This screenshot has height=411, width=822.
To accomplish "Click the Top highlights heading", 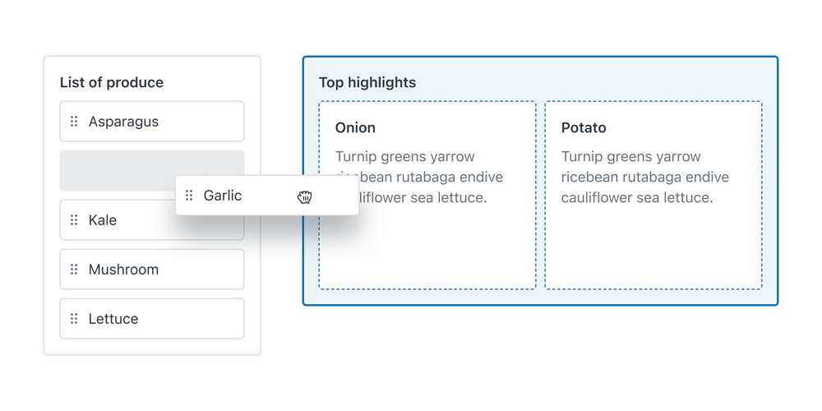I will coord(367,82).
